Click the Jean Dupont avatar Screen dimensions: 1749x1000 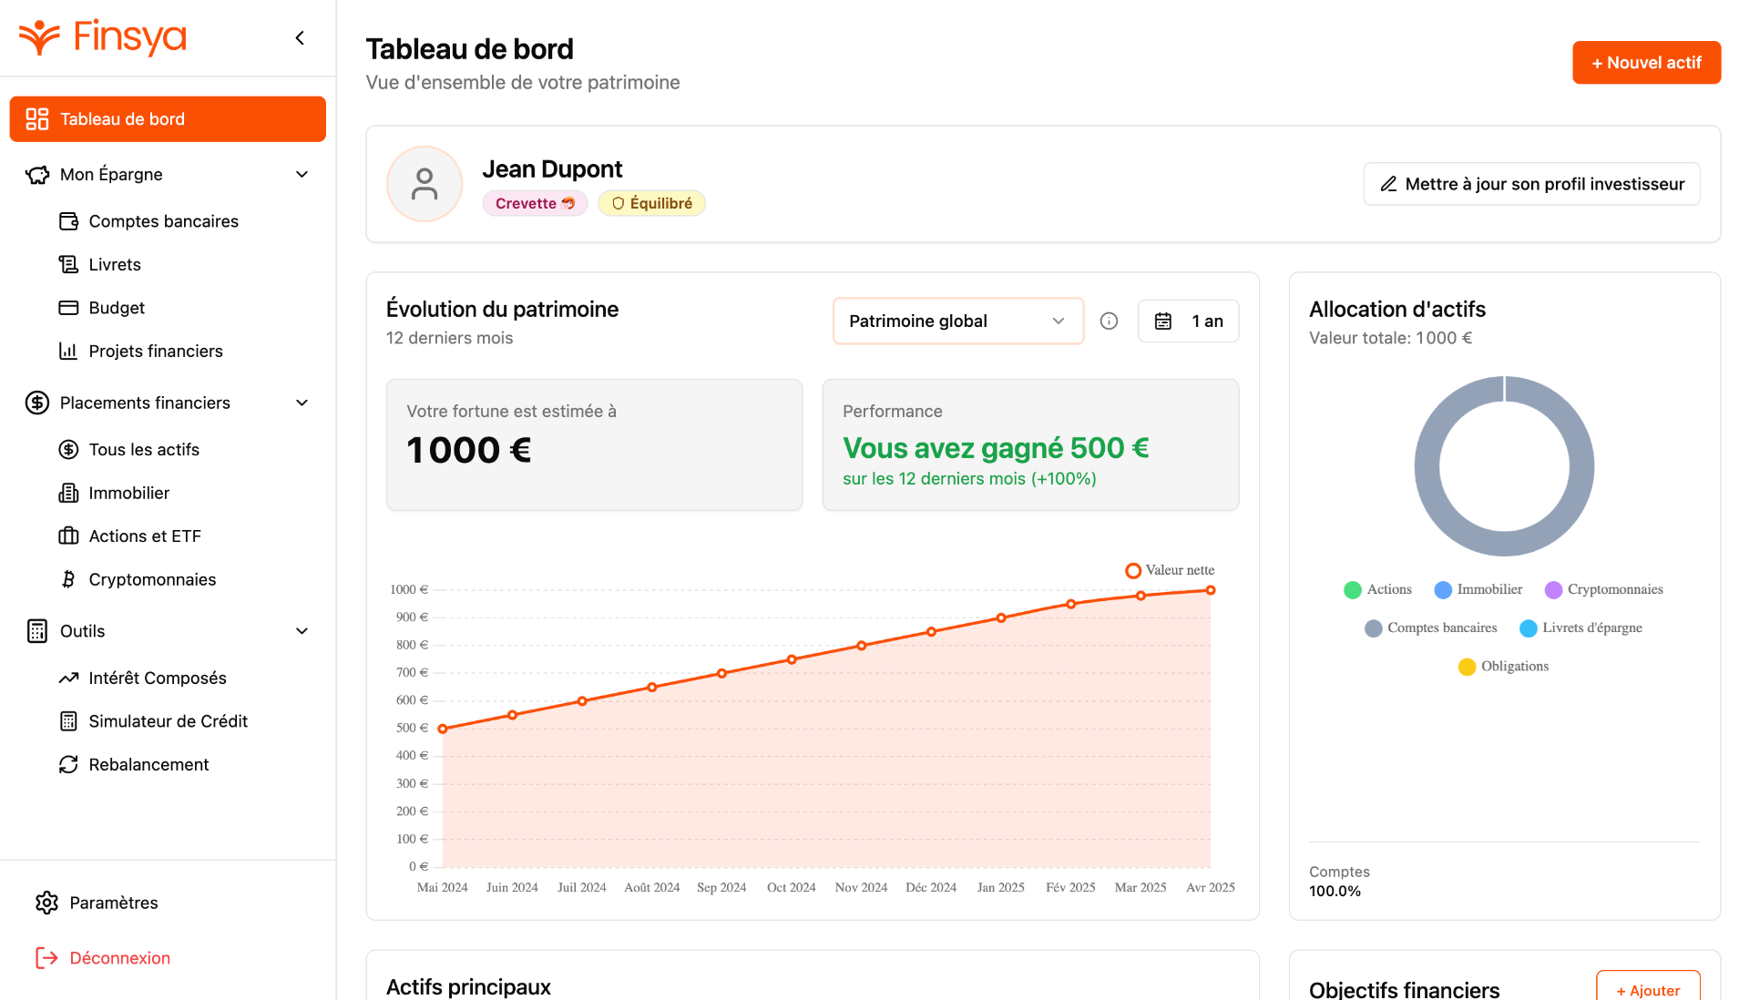[424, 184]
